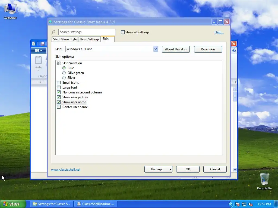Expand the Paste options arrow in WordPad
The width and height of the screenshot is (278, 208).
point(38,71)
